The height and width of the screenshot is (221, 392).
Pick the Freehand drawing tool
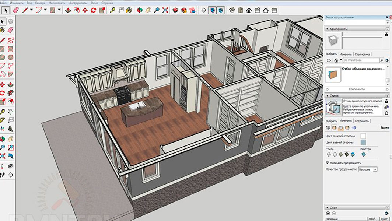click(x=10, y=40)
